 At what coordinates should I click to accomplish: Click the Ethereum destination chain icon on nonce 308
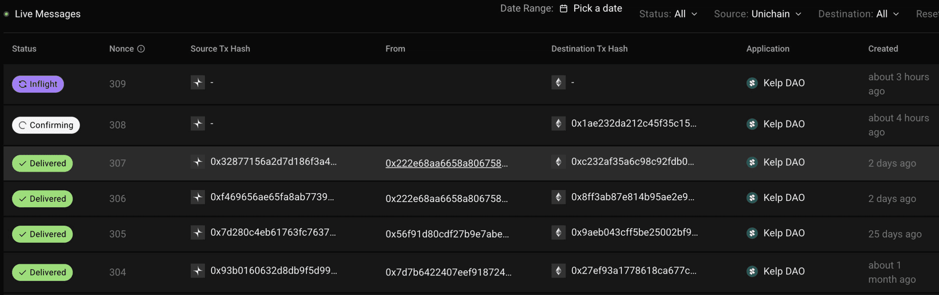(x=558, y=123)
